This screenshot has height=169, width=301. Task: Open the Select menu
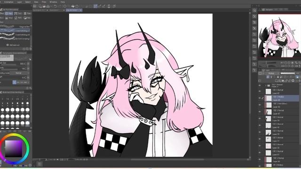click(28, 2)
